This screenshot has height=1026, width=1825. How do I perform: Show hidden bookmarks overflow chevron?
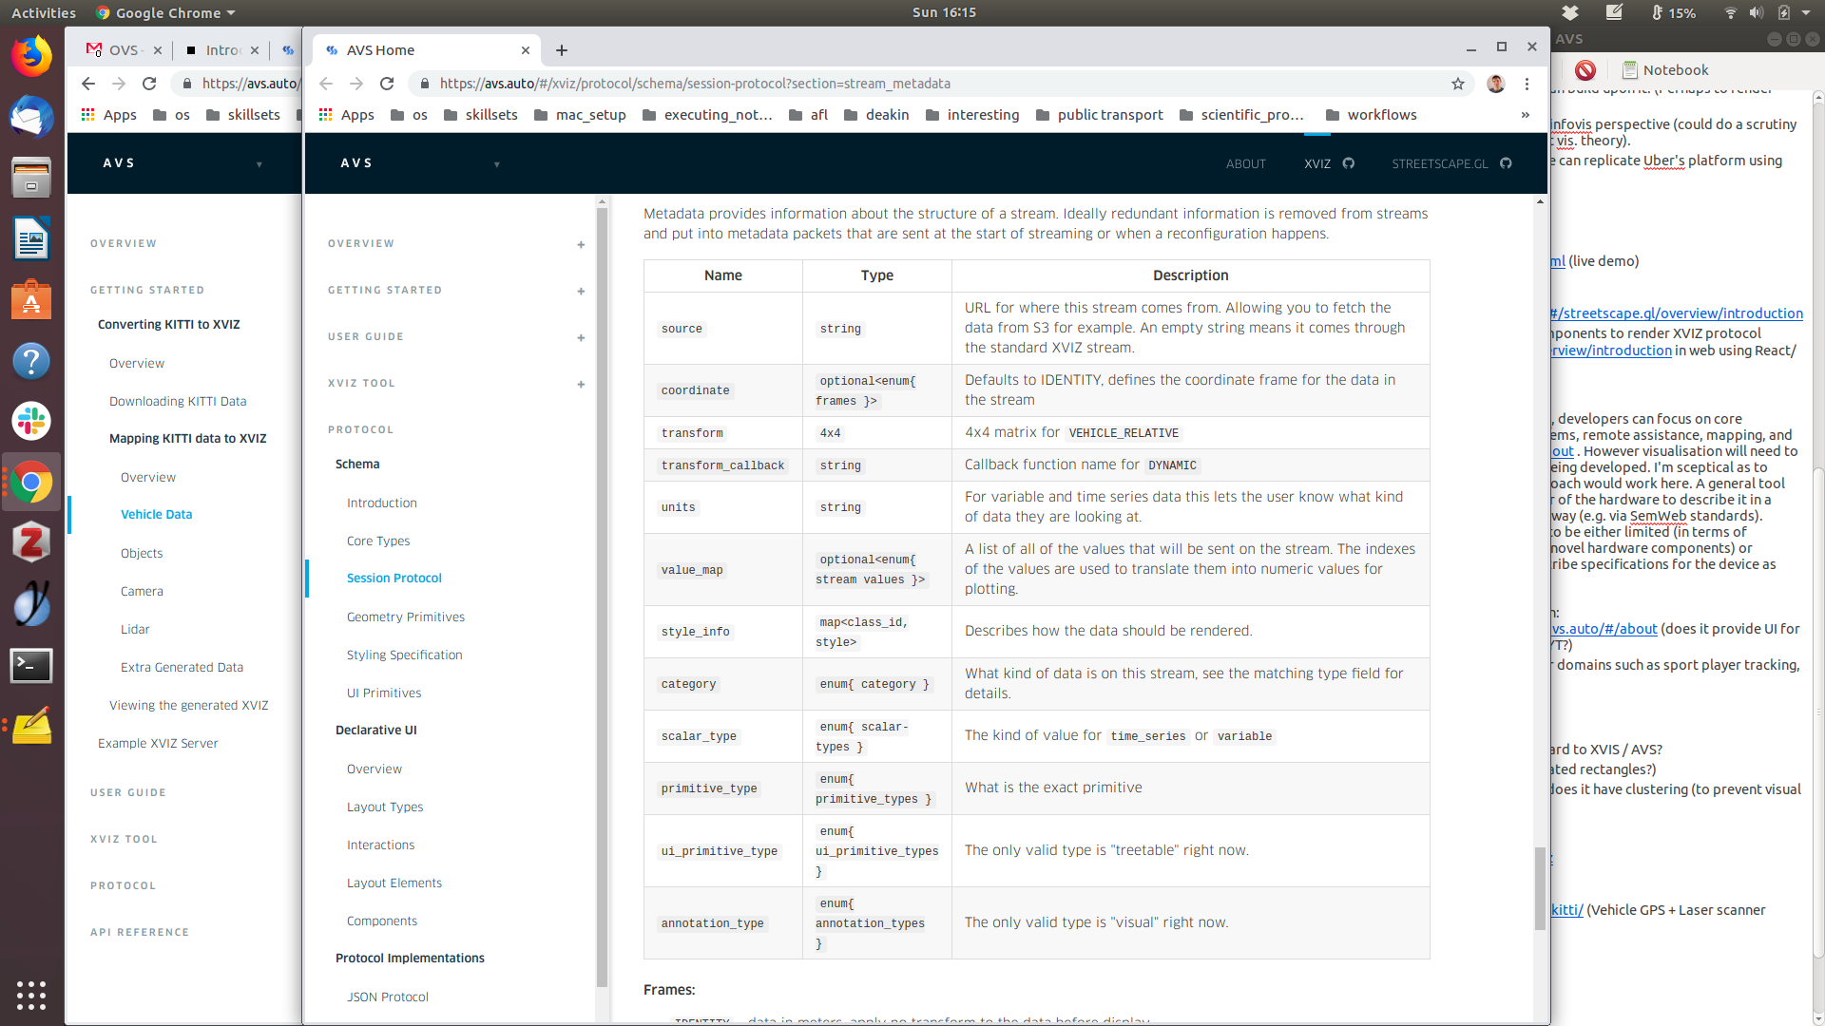[1526, 115]
